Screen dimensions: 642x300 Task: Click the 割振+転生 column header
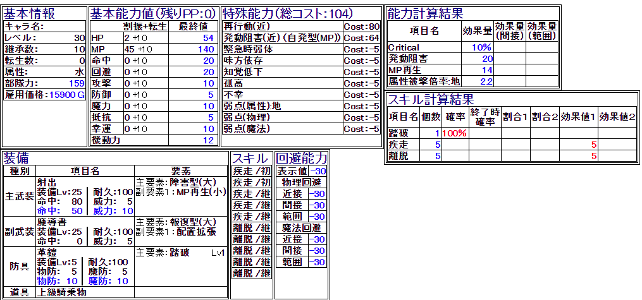tap(145, 27)
